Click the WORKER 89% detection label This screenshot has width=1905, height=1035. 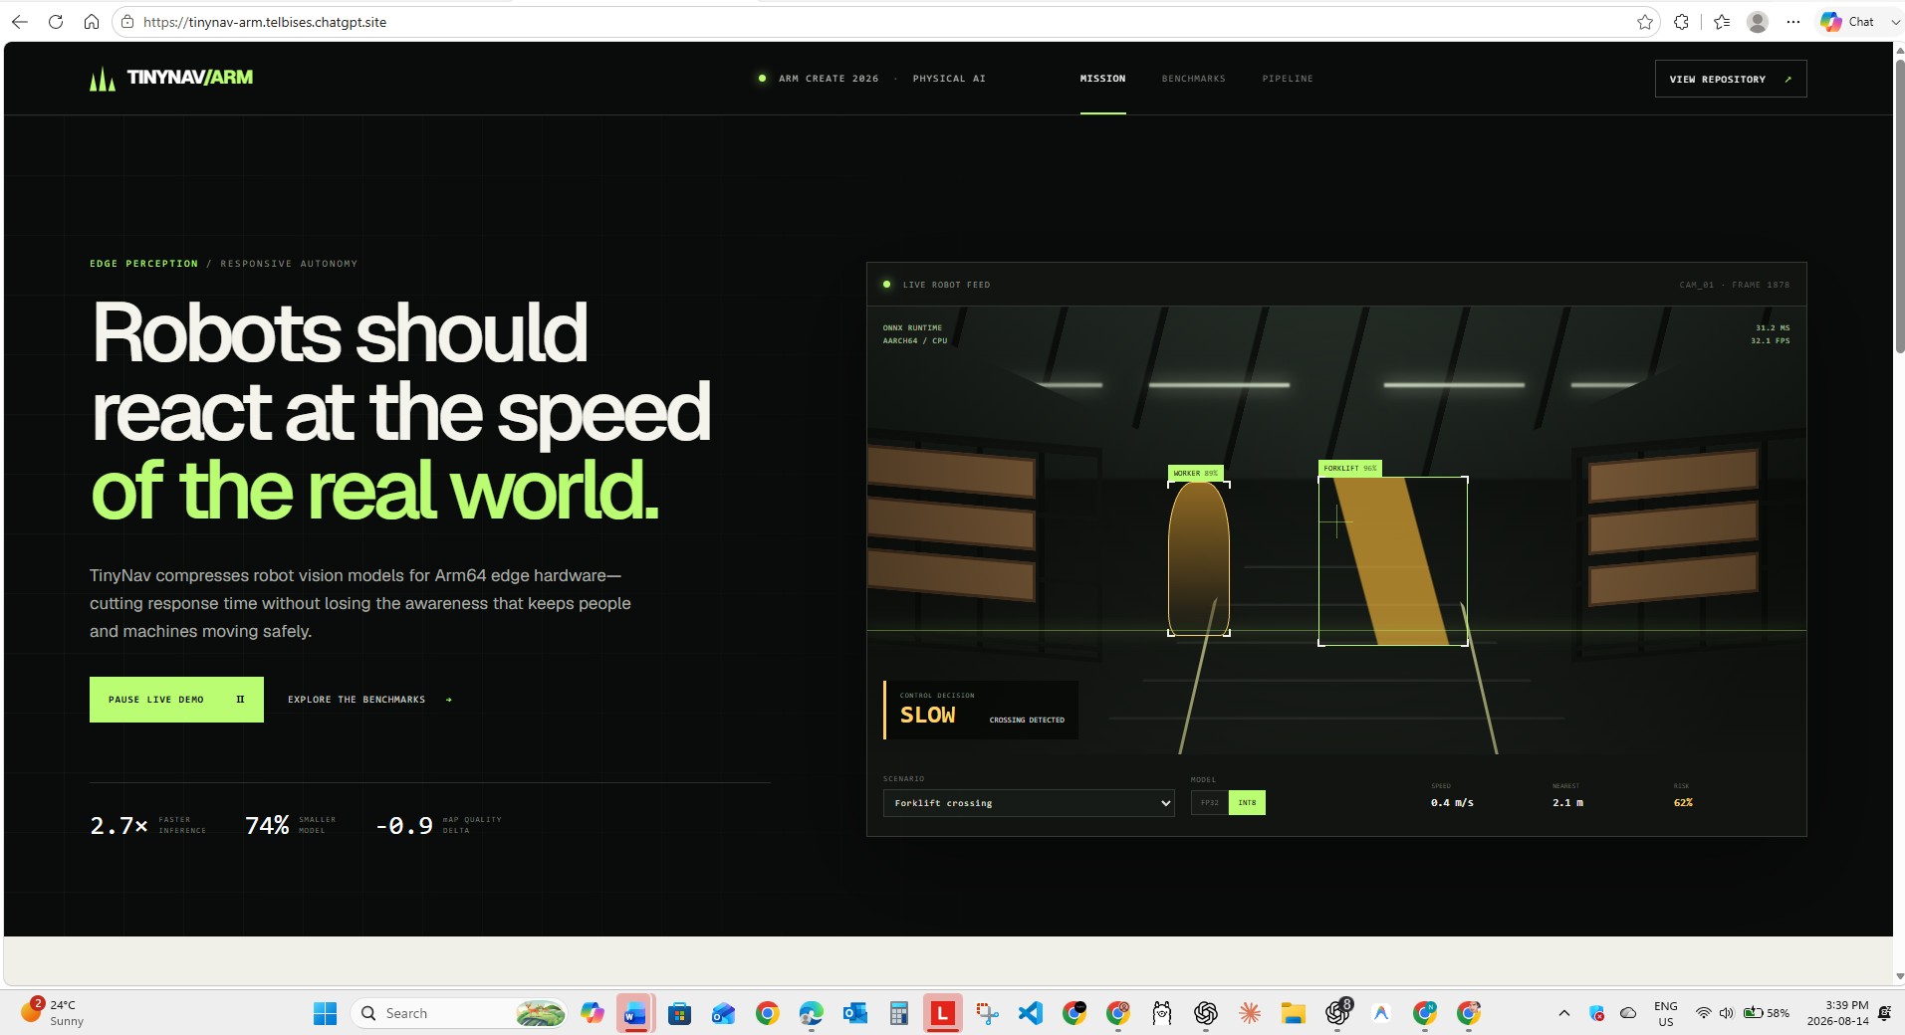click(1195, 473)
